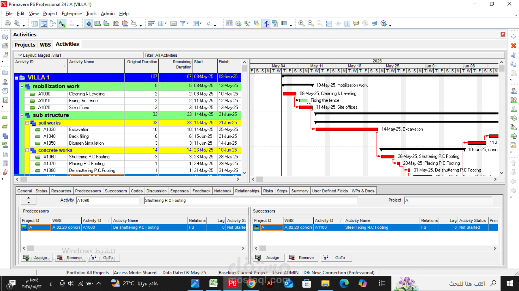Click Assign under Successors

pyautogui.click(x=268, y=258)
